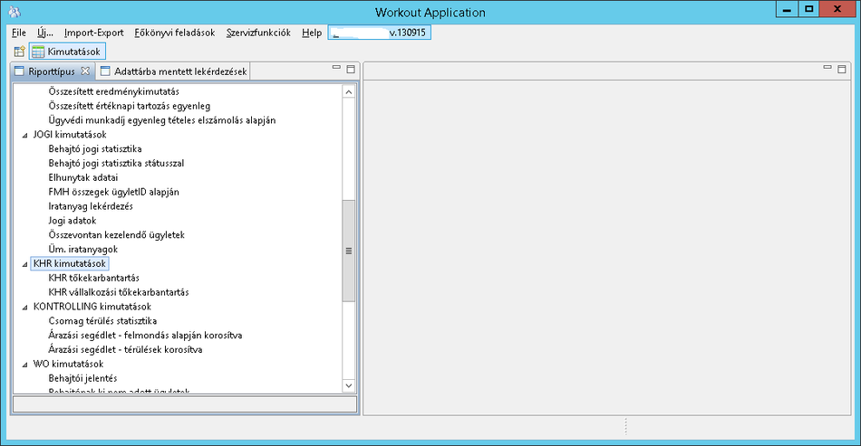Open the Import-Export menu

coord(93,33)
